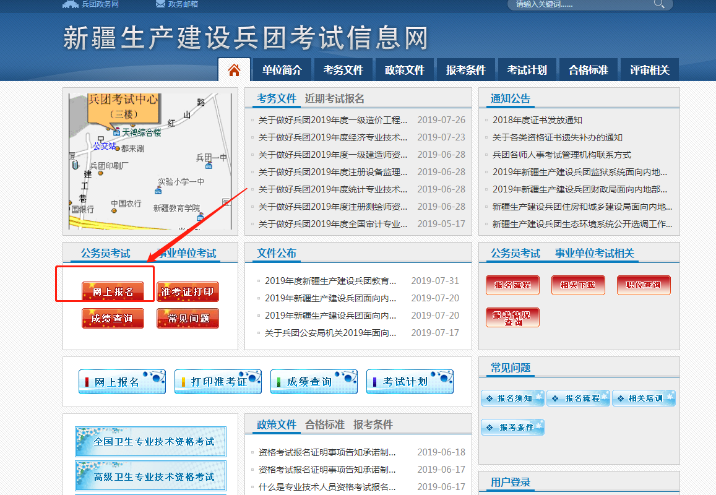Select the 考务文件 tab in the news panel
716x495 pixels.
277,98
